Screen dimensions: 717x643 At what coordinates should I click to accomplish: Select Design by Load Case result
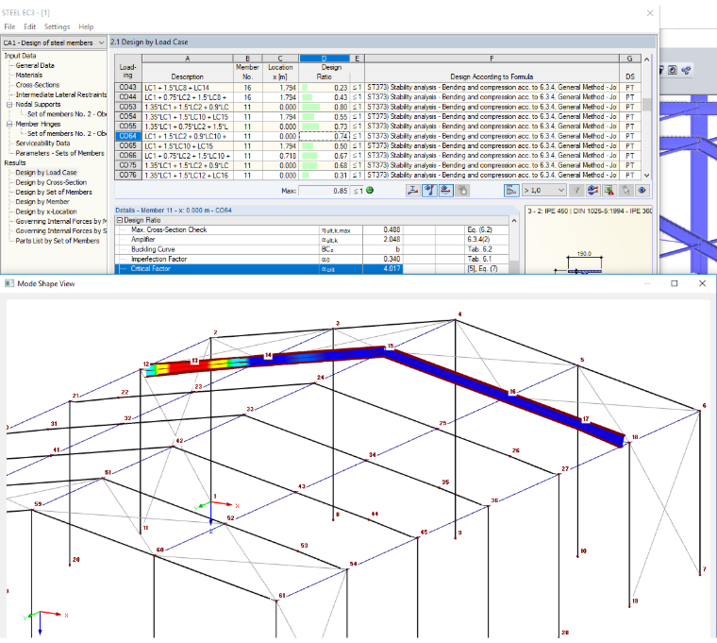(45, 173)
